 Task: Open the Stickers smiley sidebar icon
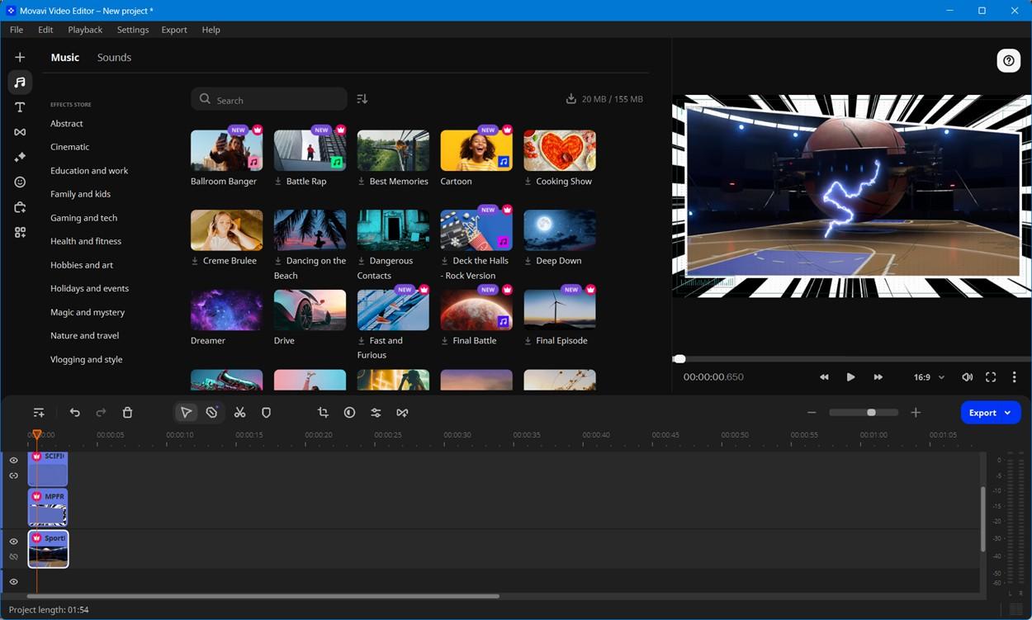[20, 182]
